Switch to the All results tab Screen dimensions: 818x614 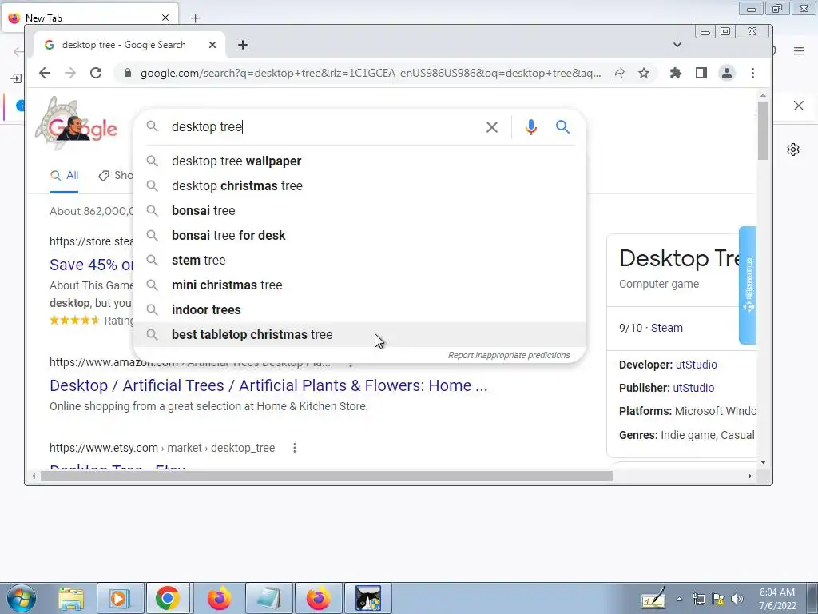64,175
